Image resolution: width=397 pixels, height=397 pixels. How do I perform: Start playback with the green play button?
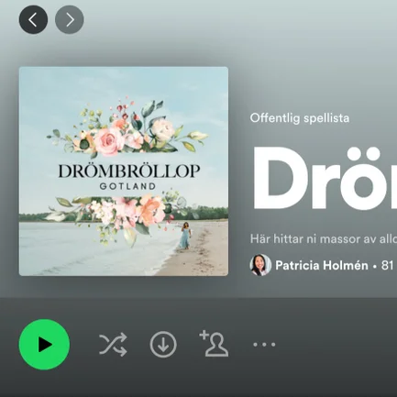pos(44,345)
